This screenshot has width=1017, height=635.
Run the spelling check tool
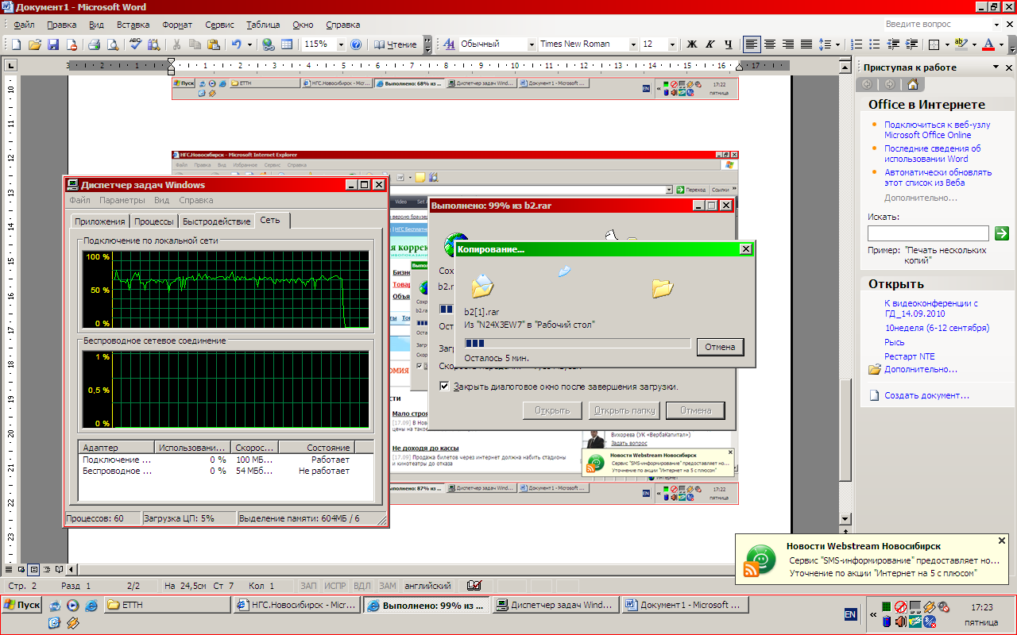136,44
